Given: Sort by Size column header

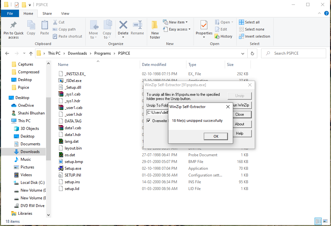Looking at the screenshot, I should tap(230, 65).
